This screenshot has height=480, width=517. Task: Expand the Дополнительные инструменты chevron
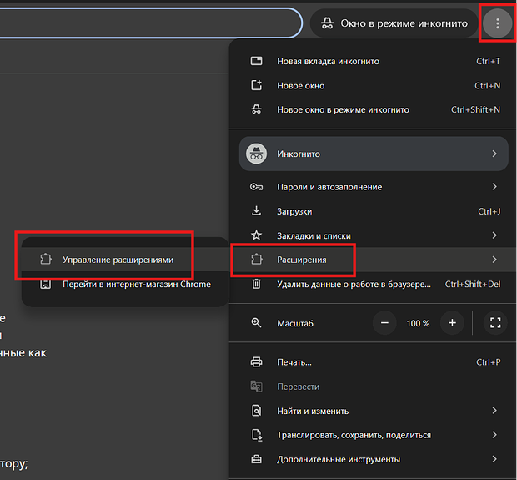[494, 459]
